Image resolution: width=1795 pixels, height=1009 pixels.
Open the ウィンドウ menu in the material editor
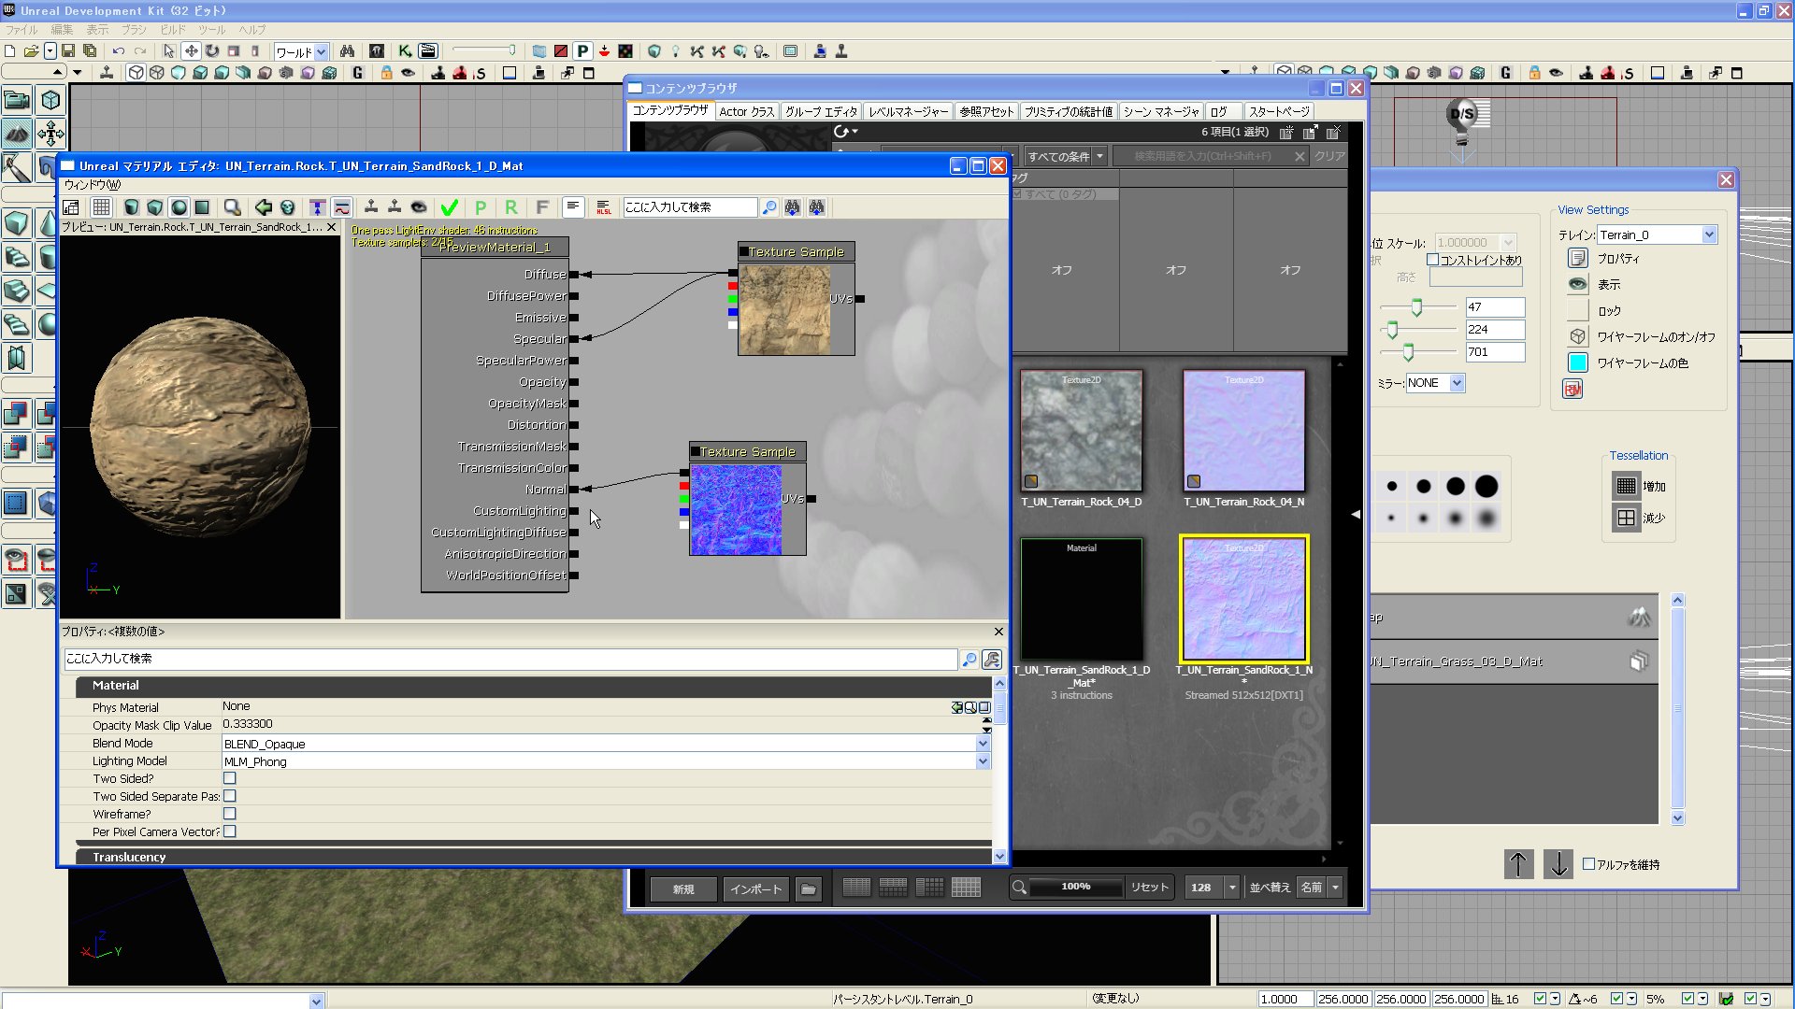point(92,184)
